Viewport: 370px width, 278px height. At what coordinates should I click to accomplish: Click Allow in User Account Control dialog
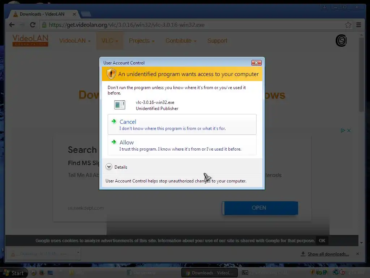182,145
